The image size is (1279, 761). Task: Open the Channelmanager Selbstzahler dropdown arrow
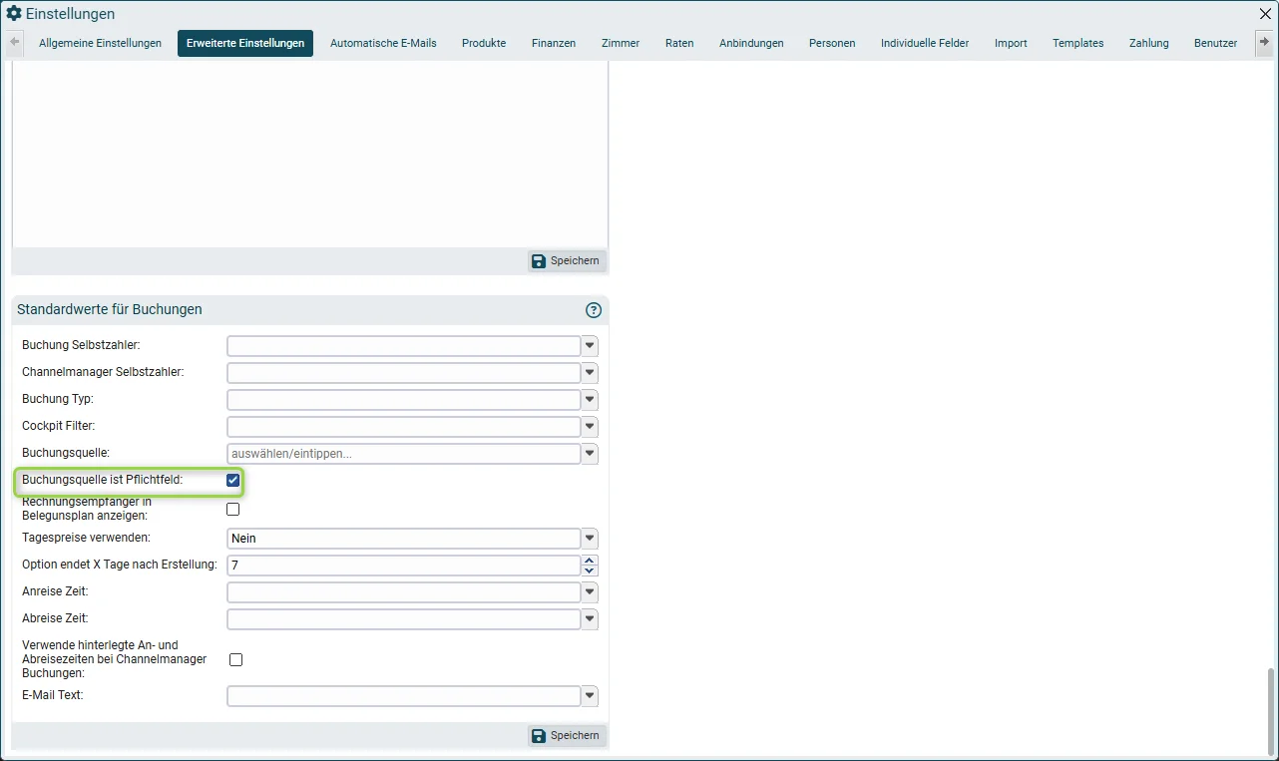[x=590, y=373]
